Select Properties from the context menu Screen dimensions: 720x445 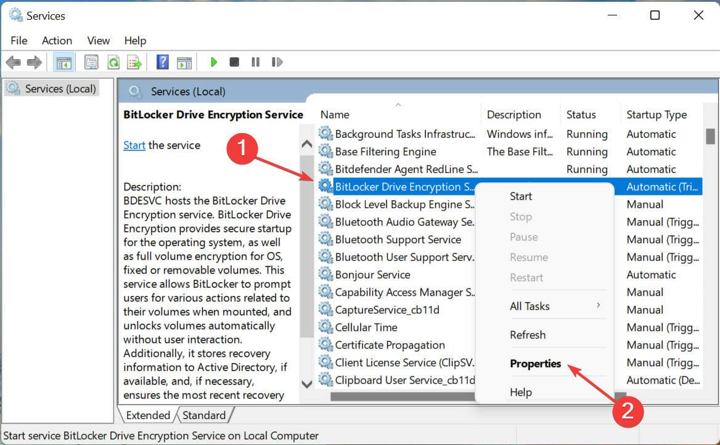click(534, 363)
